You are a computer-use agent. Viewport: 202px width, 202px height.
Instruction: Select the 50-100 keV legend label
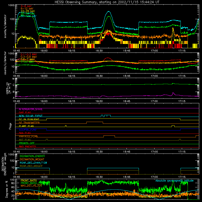[29, 16]
